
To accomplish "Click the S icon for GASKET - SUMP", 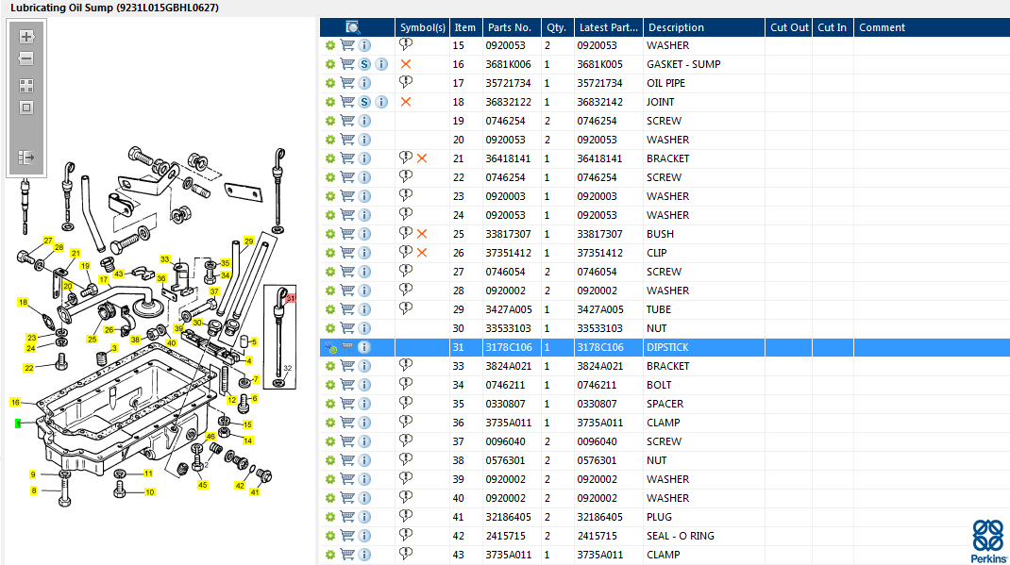I will click(x=364, y=64).
